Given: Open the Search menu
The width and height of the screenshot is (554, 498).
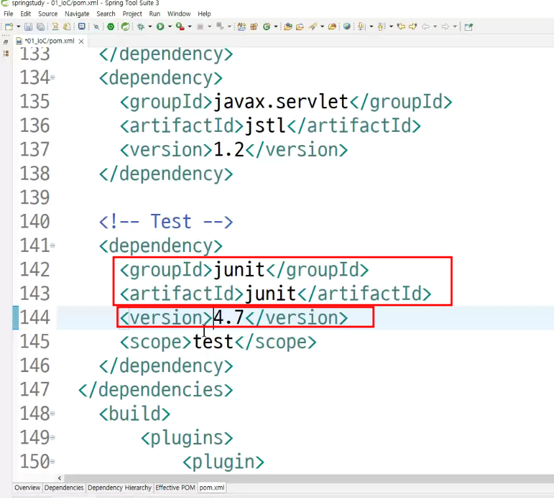Looking at the screenshot, I should pyautogui.click(x=106, y=14).
